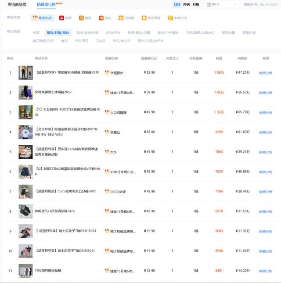Sort by the 销量 column header

[219, 58]
